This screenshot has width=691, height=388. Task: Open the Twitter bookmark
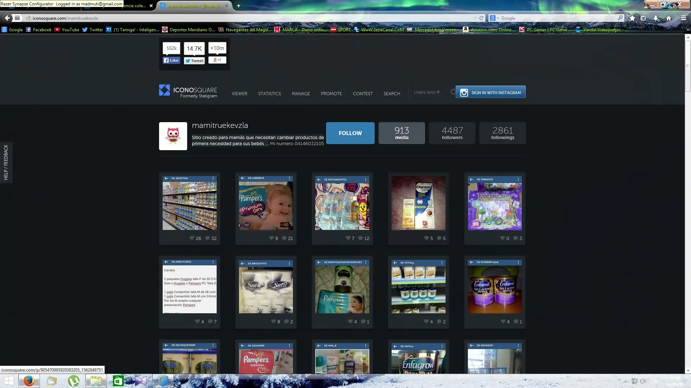coord(92,30)
